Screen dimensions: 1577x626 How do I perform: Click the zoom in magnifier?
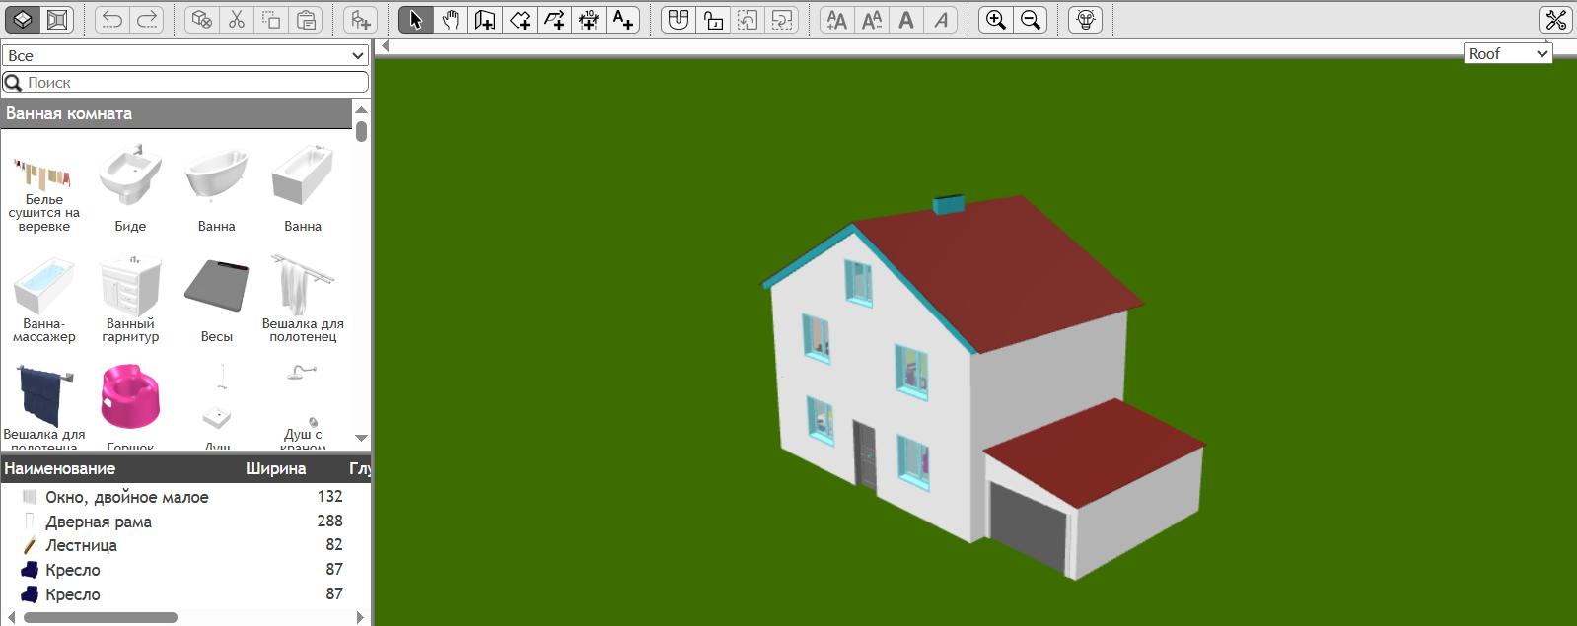point(996,20)
